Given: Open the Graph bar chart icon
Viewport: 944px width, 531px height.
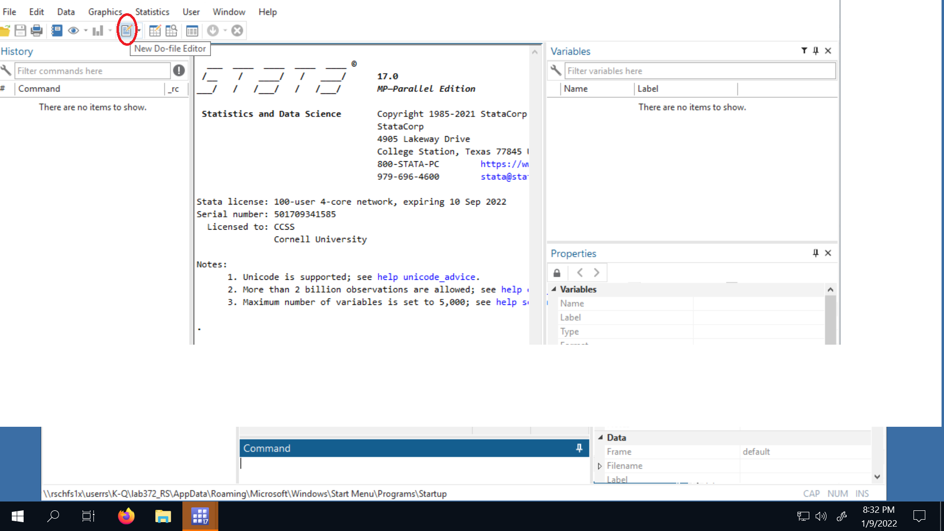Looking at the screenshot, I should (98, 31).
